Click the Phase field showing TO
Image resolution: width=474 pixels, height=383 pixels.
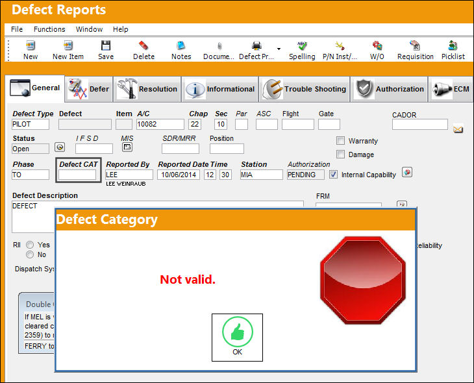pyautogui.click(x=31, y=175)
